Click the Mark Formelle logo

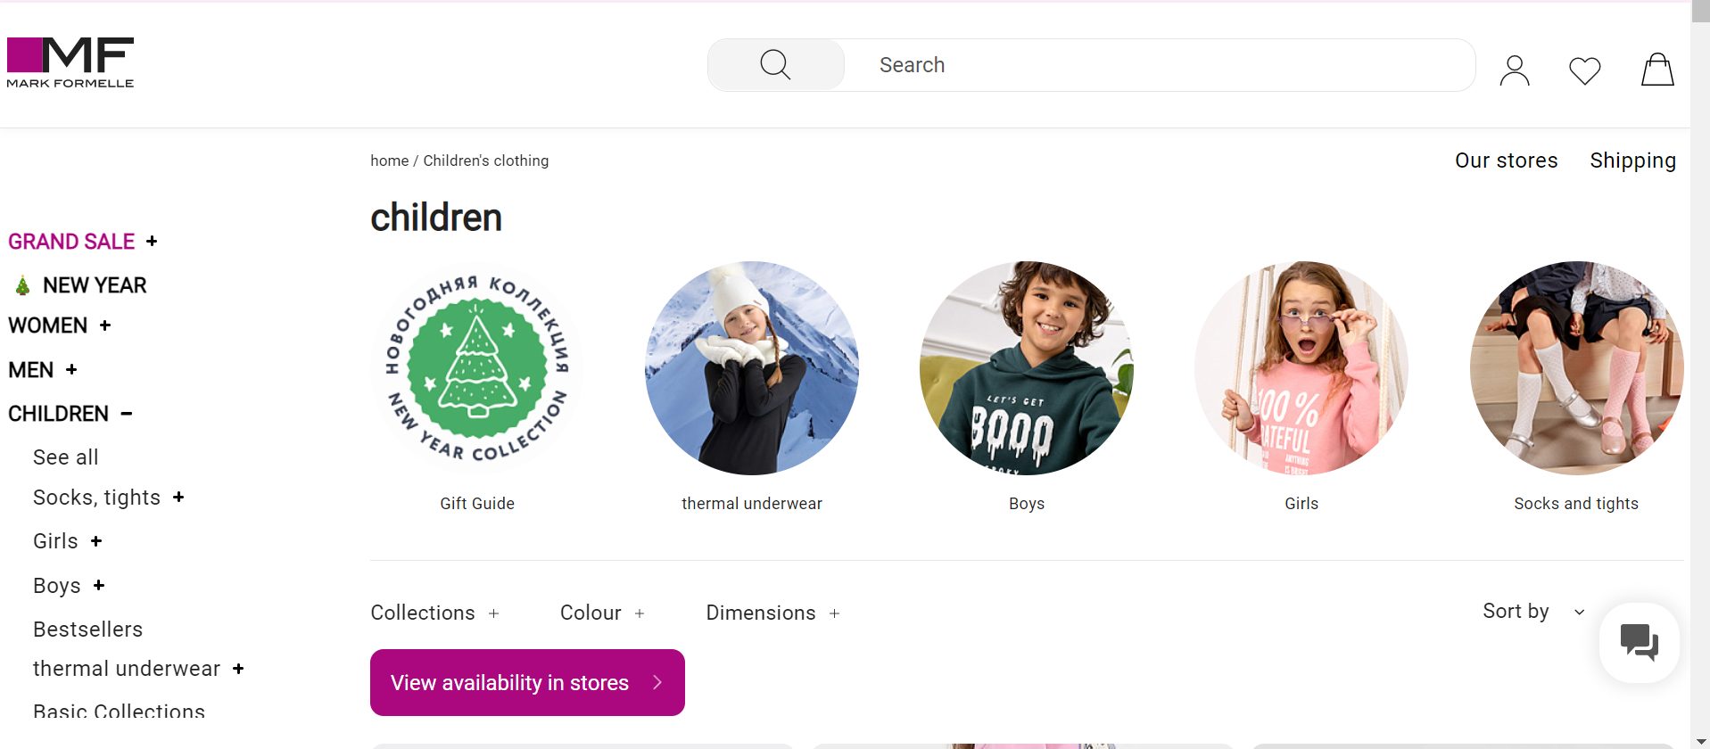pyautogui.click(x=70, y=62)
